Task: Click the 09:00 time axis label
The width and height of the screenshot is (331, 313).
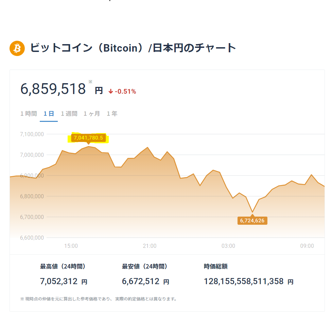Action: (307, 246)
